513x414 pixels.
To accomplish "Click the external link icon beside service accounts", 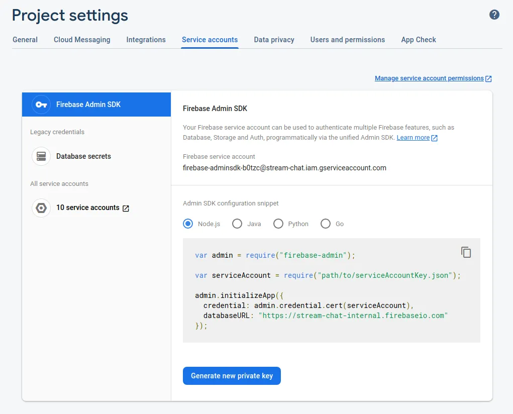I will 126,207.
